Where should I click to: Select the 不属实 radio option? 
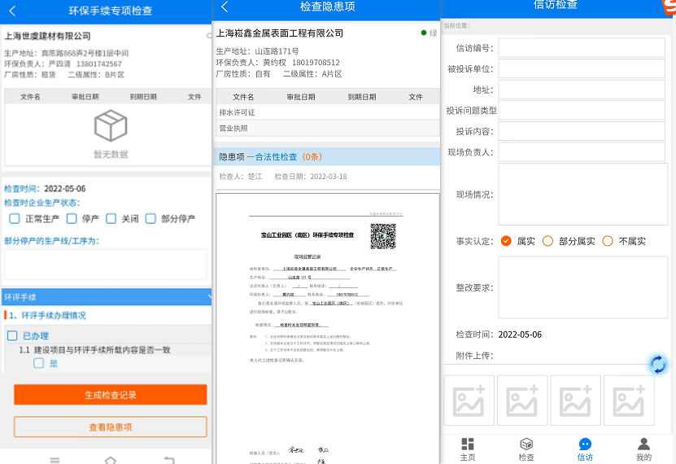click(x=607, y=241)
